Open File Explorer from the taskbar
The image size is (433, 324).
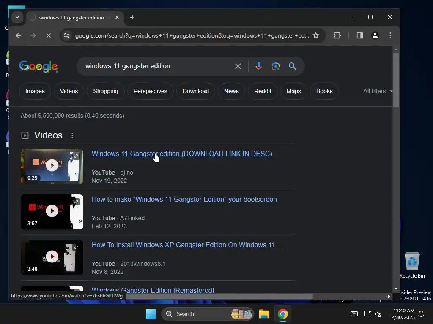[x=264, y=314]
